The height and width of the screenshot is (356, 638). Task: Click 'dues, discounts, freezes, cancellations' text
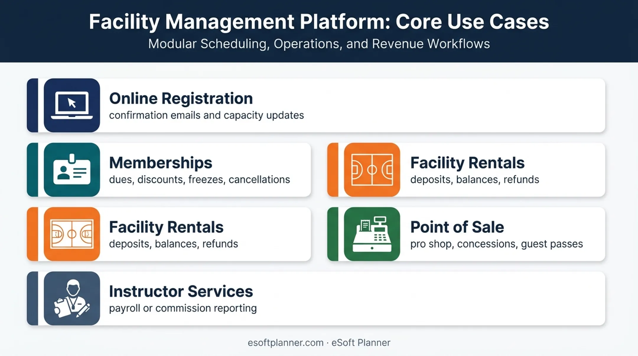(x=199, y=179)
